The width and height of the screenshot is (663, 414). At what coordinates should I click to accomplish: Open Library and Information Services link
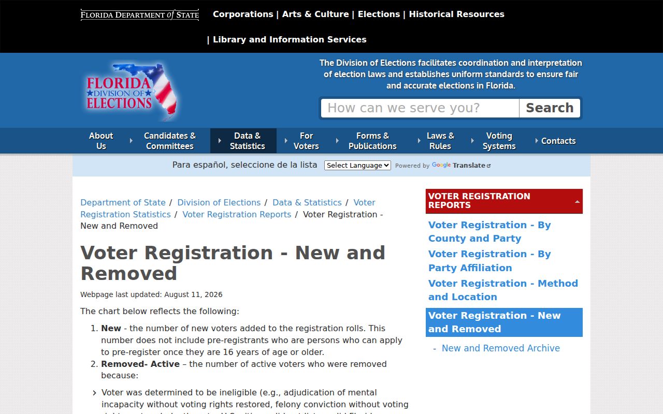290,39
